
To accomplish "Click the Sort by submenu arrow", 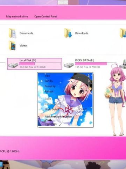I will pyautogui.click(x=89, y=81).
